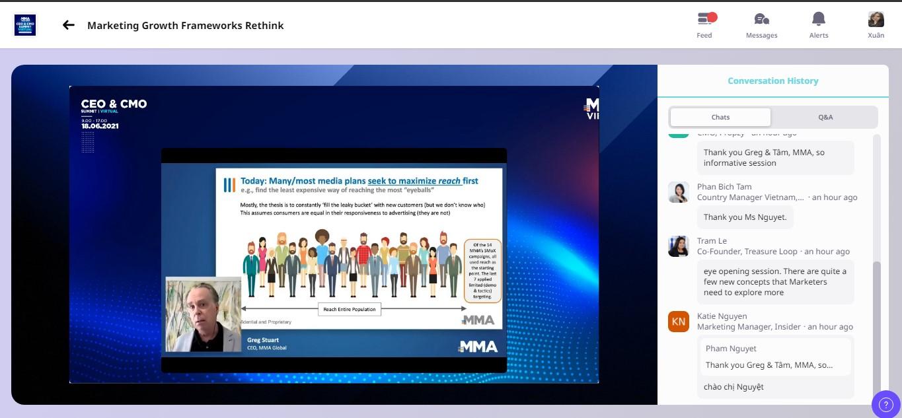Click Katie Nguyen's KN initials avatar

pyautogui.click(x=679, y=322)
